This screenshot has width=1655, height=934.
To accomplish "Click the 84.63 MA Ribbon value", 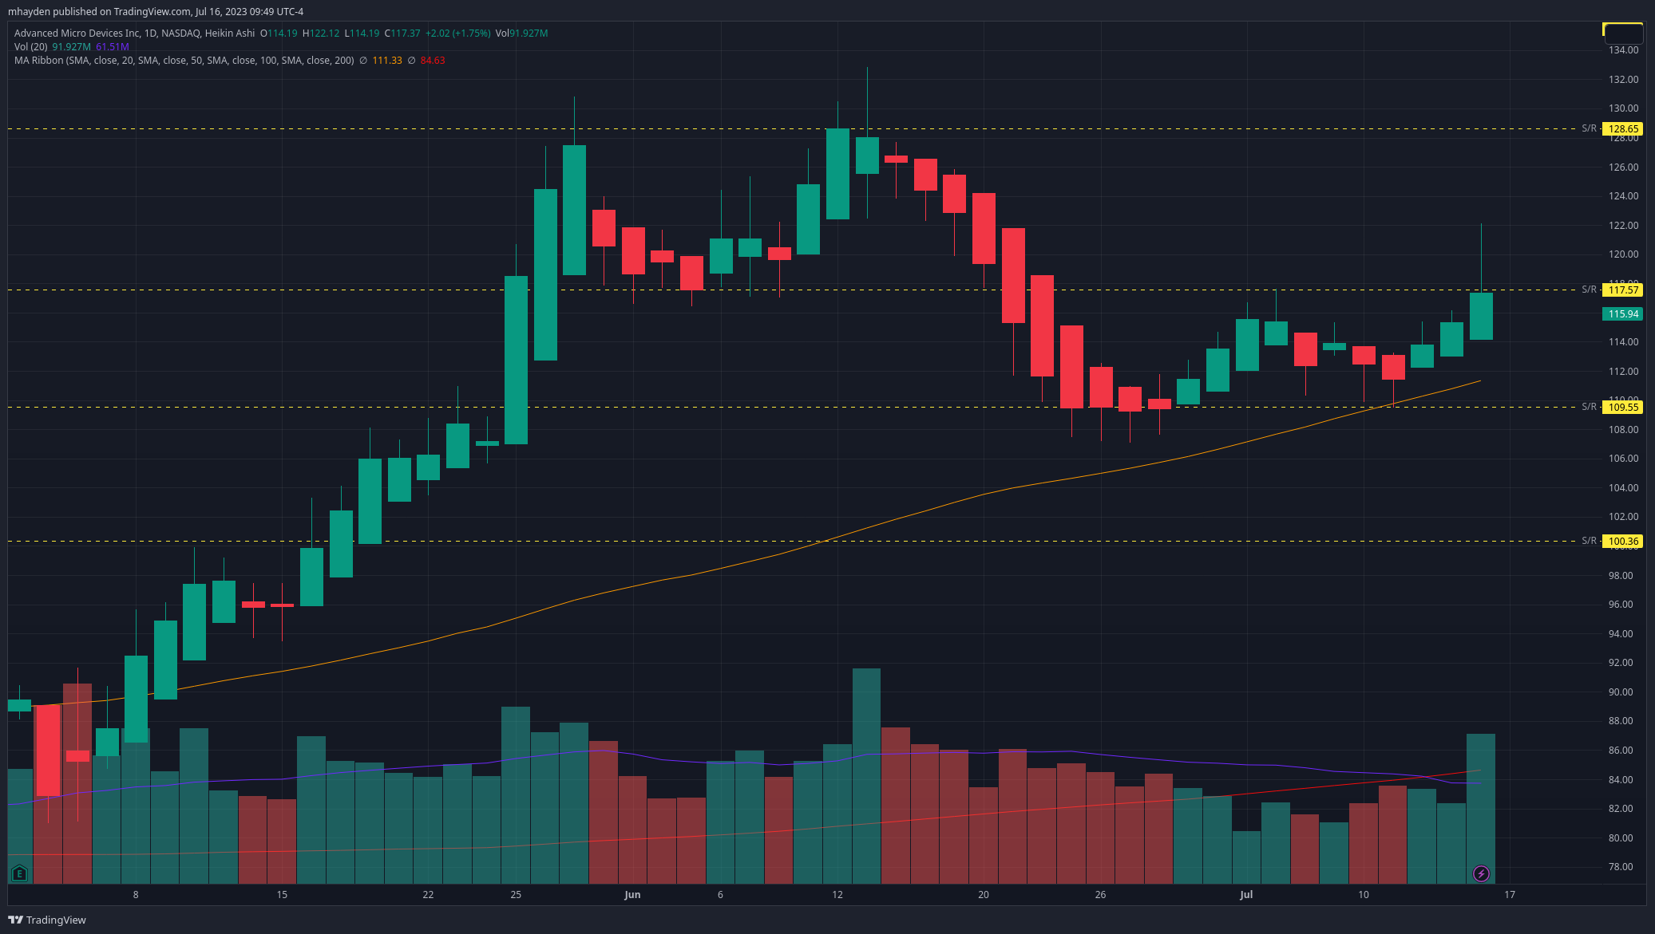I will pyautogui.click(x=433, y=61).
